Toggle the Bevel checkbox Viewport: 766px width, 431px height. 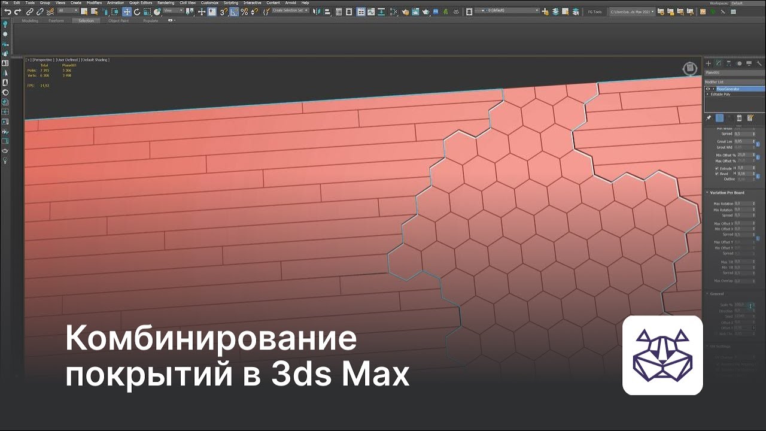717,174
